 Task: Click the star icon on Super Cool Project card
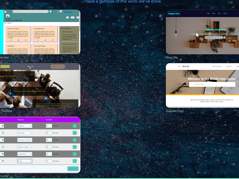pyautogui.click(x=11, y=40)
